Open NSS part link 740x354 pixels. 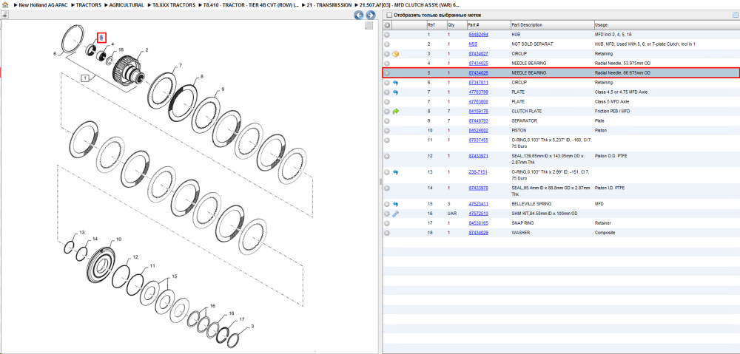[x=473, y=44]
